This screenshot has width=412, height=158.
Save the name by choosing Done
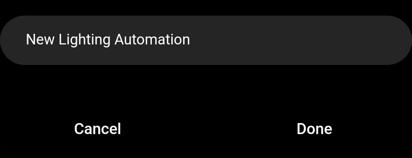(314, 129)
